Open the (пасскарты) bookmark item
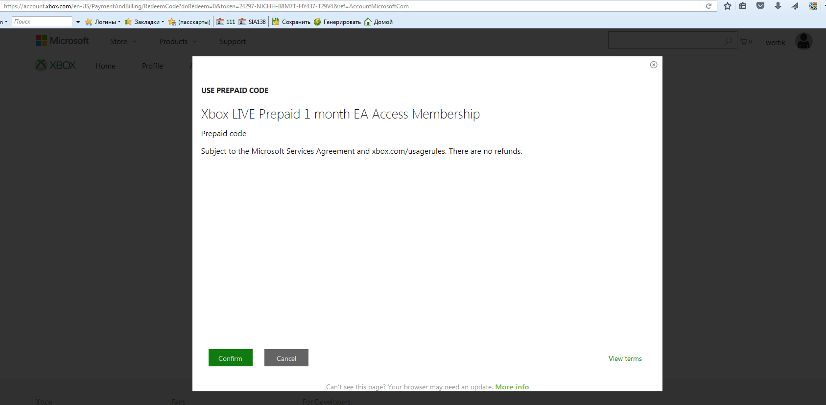Viewport: 826px width, 405px height. [x=189, y=22]
